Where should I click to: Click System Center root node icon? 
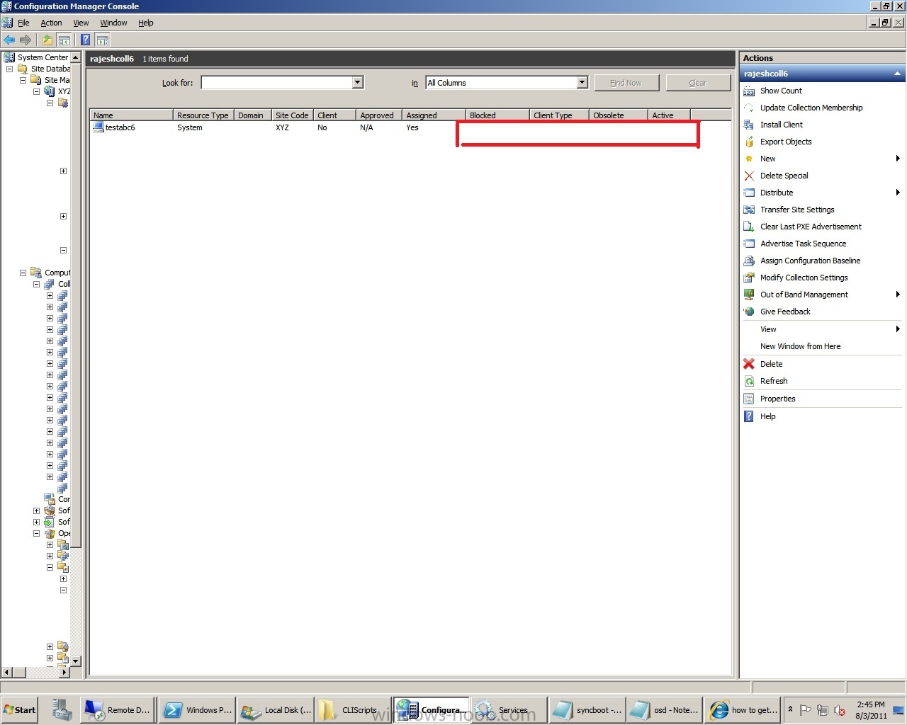tap(9, 57)
